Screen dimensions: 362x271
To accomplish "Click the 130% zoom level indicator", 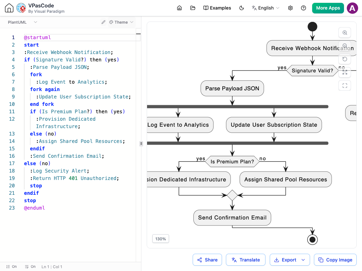I will 160,239.
